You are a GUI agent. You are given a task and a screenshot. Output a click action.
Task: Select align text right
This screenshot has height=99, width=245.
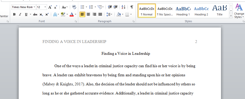(x=94, y=14)
